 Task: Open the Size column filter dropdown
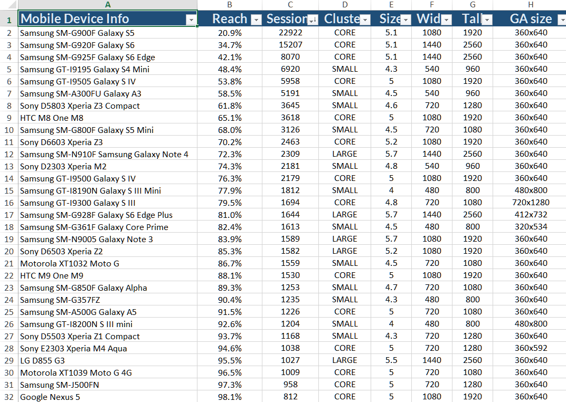(x=405, y=20)
